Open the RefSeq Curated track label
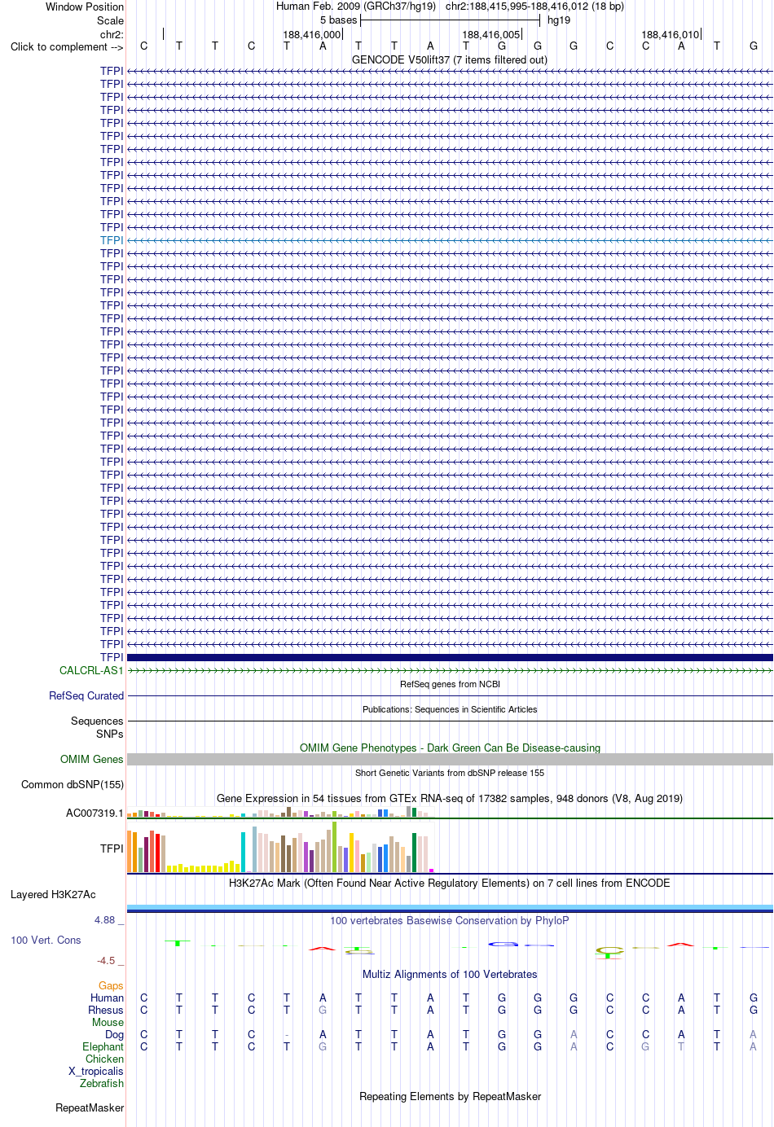Screen dimensions: 774x1127 [86, 695]
